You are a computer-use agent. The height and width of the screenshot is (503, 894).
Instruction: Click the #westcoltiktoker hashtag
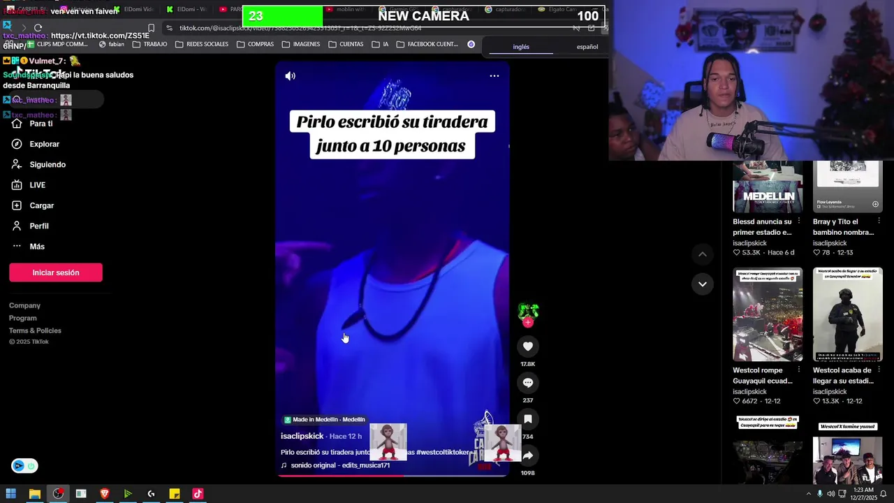point(444,452)
